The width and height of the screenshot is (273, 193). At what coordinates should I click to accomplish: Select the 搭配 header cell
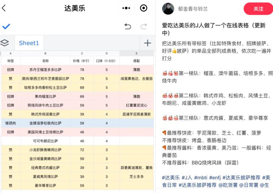point(136,61)
